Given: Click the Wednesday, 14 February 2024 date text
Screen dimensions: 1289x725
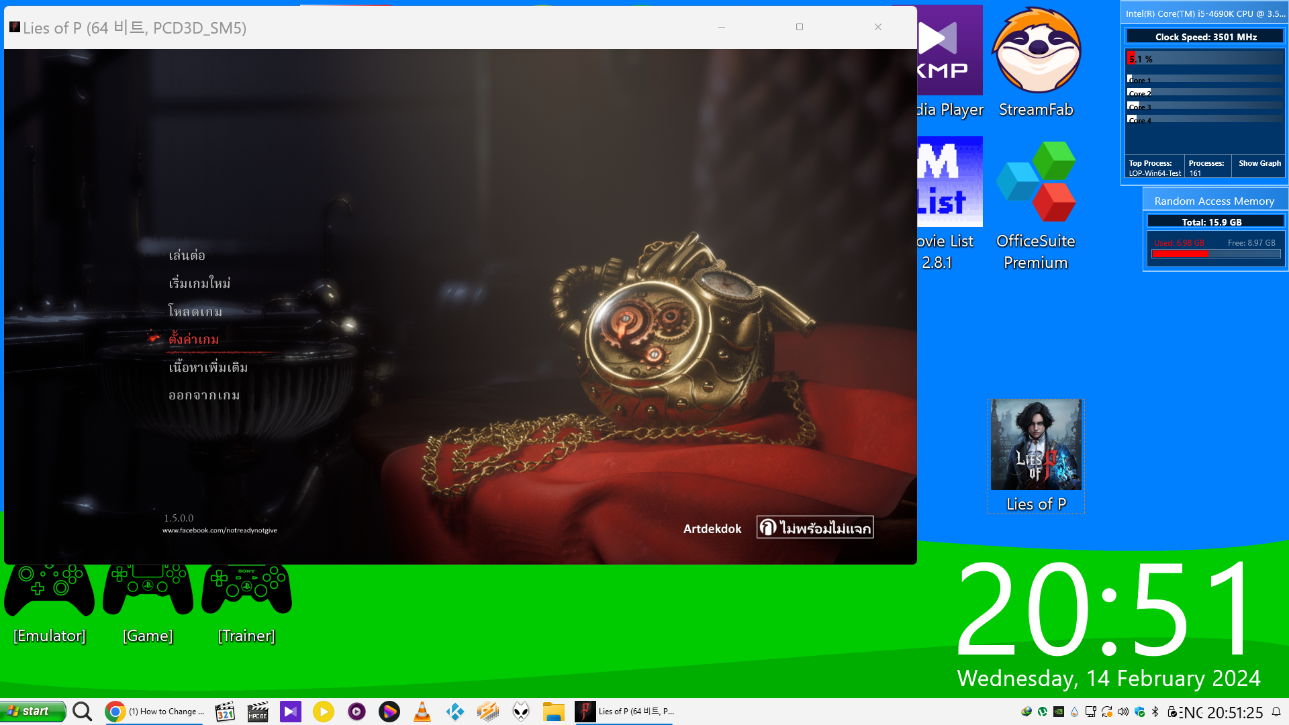Looking at the screenshot, I should coord(1108,678).
